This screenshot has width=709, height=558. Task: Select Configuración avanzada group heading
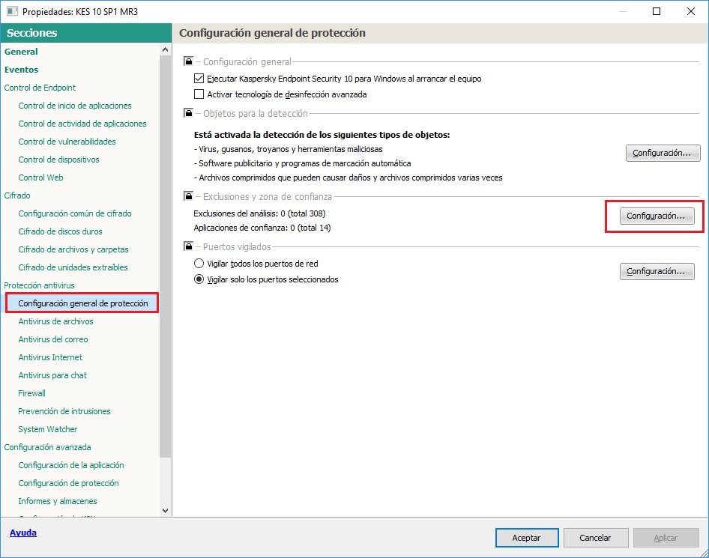point(47,447)
